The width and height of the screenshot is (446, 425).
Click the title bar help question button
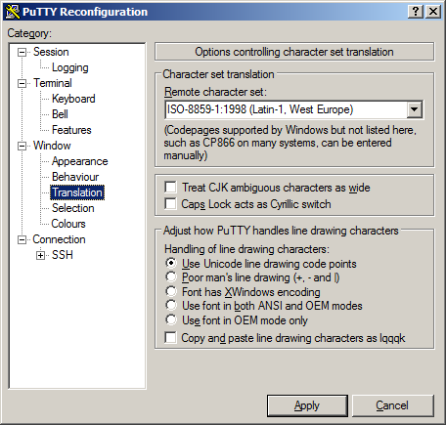click(x=416, y=12)
